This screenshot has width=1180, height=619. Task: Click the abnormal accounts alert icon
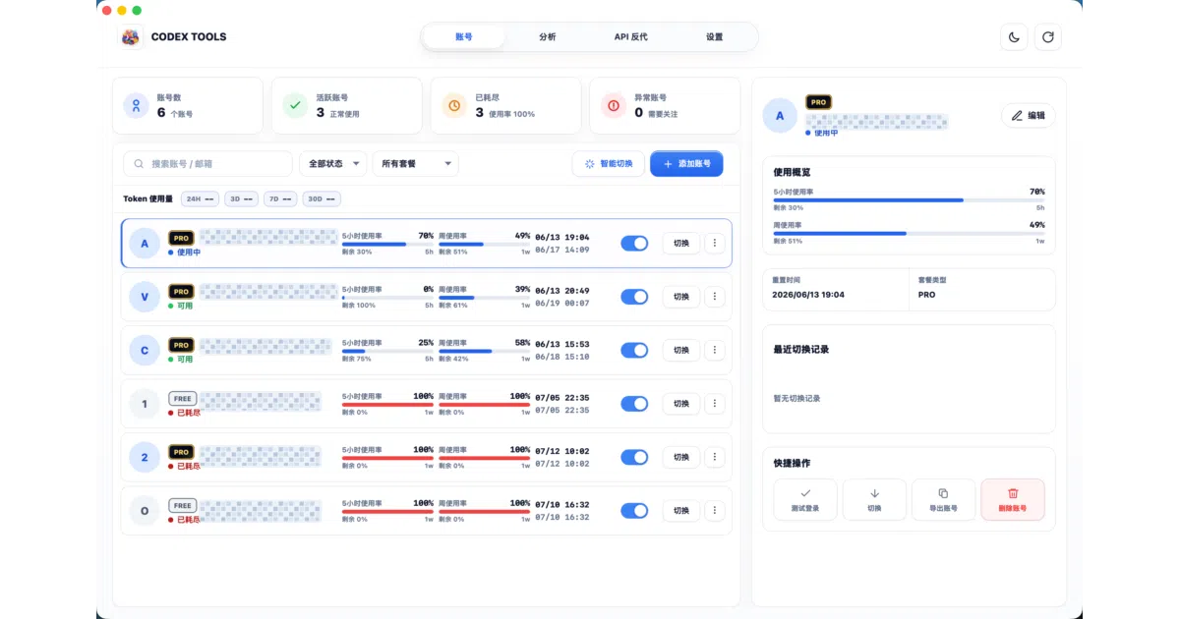click(614, 105)
